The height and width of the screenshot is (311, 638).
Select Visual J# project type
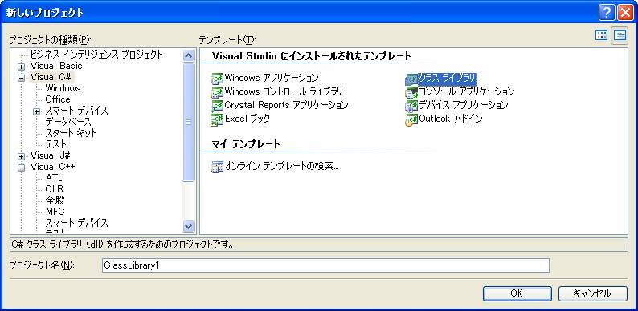tap(51, 155)
